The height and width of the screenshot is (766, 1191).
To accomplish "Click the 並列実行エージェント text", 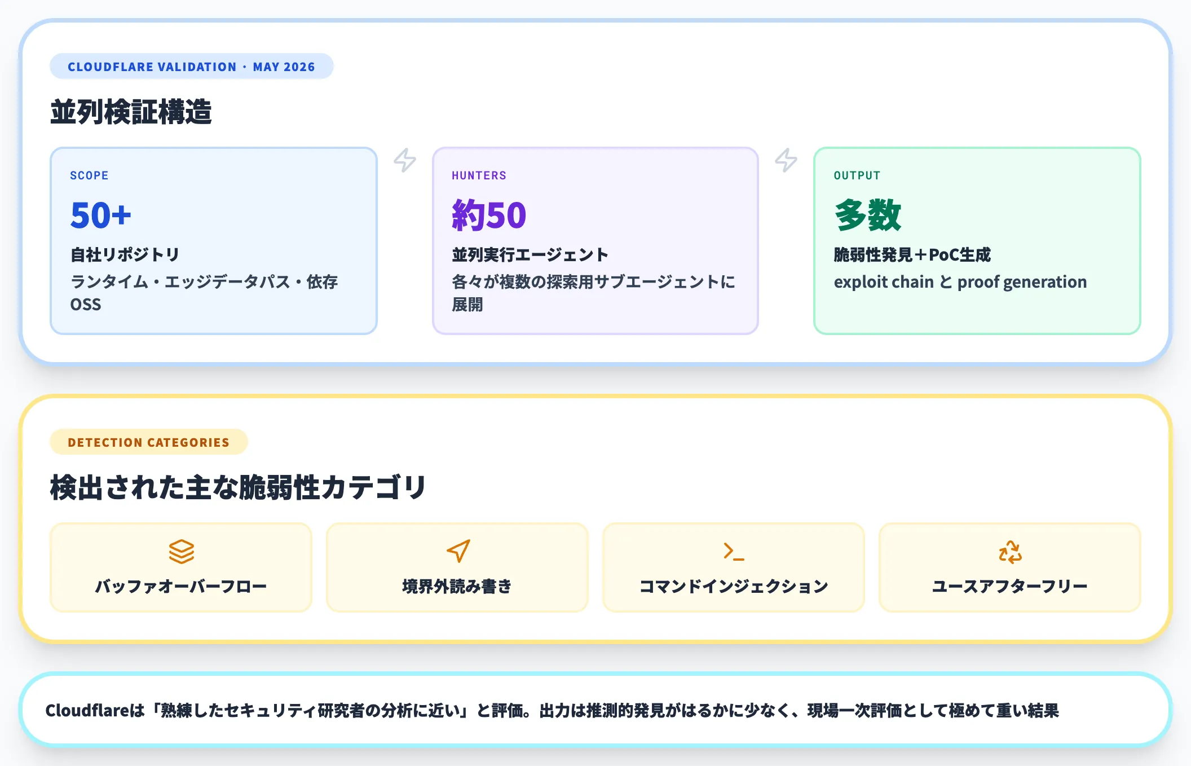I will pyautogui.click(x=530, y=254).
